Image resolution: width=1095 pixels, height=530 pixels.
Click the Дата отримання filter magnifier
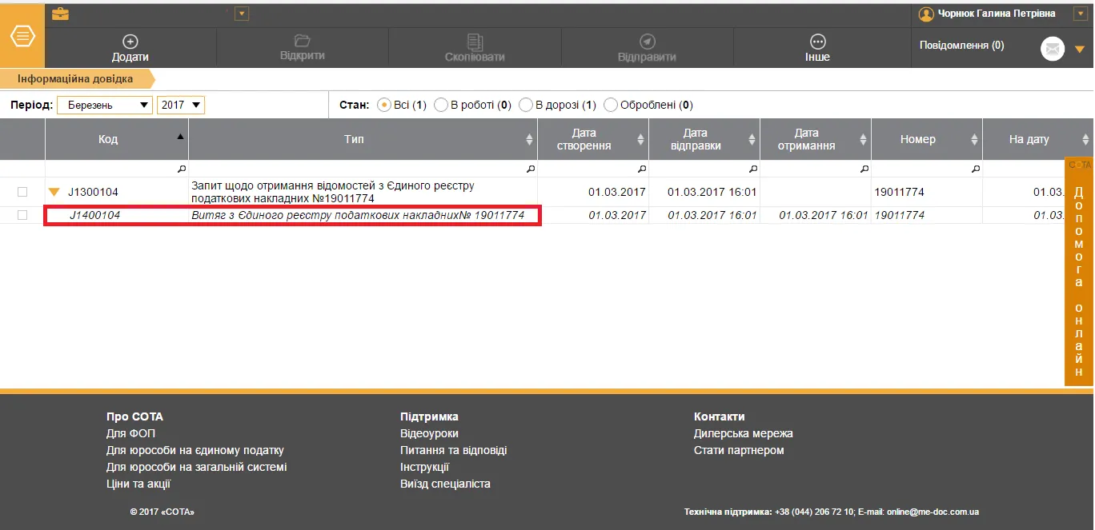tap(864, 169)
